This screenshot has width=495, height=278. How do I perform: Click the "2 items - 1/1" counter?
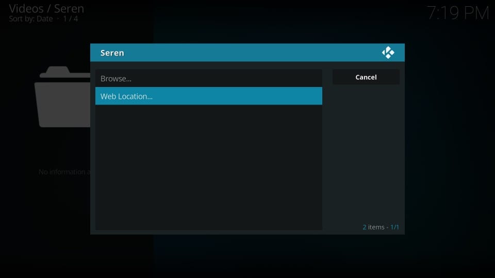[381, 227]
